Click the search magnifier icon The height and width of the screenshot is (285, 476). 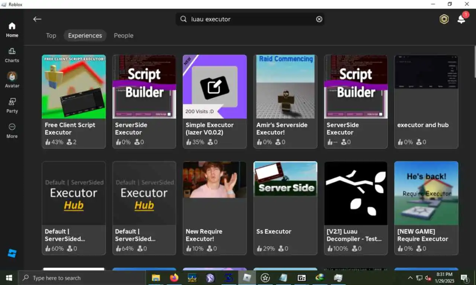point(183,19)
